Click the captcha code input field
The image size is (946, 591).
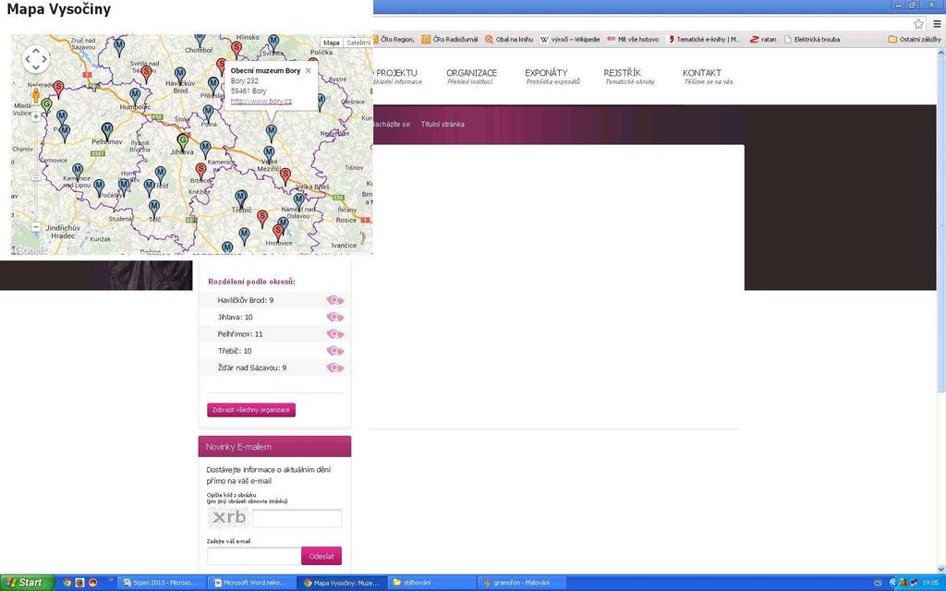pos(297,518)
